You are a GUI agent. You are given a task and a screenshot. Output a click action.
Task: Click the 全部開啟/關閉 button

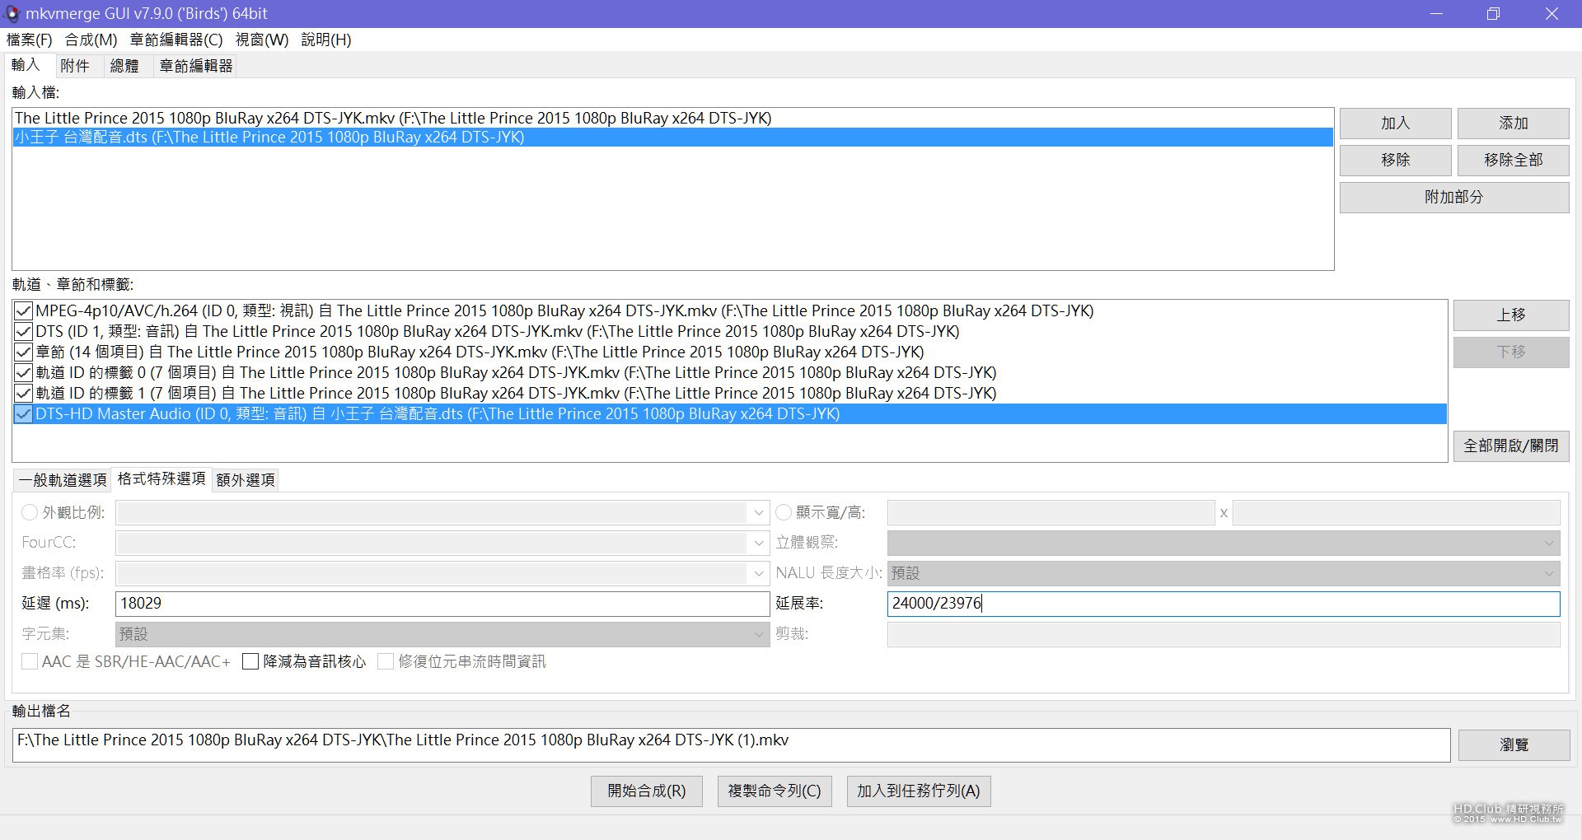coord(1511,446)
